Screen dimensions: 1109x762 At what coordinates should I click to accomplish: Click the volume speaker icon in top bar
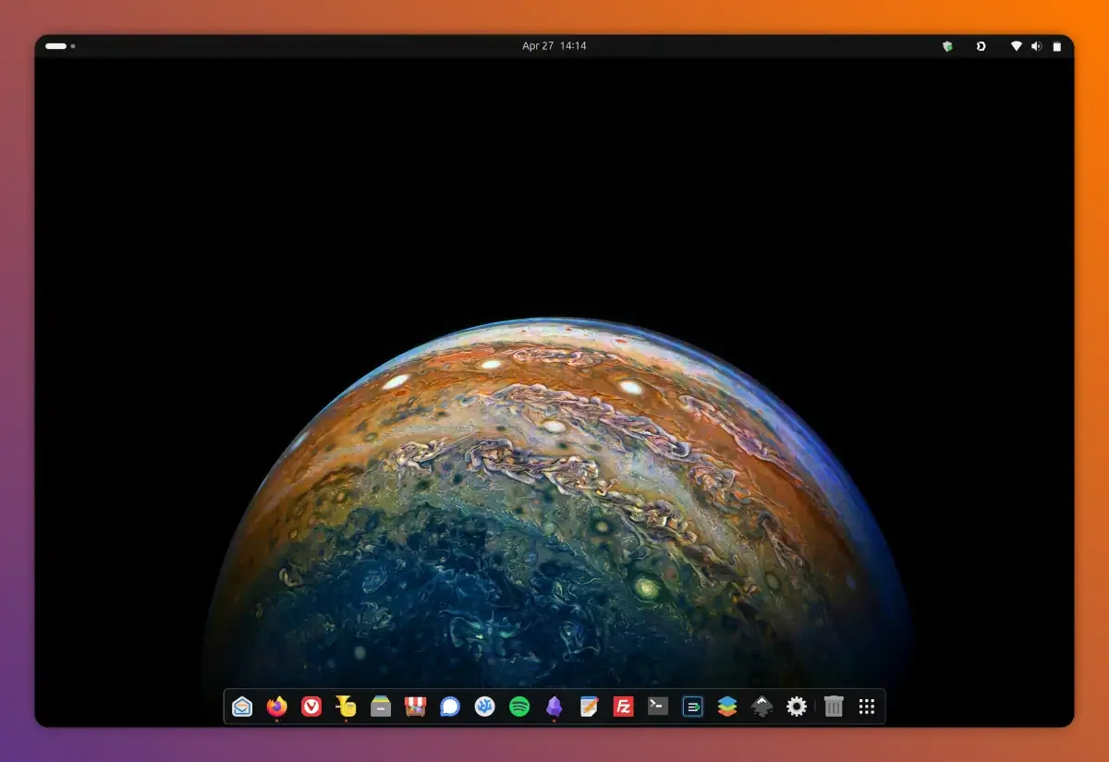[x=1036, y=46]
